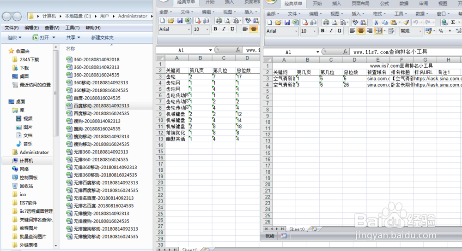Viewport: 462px width, 251px height.
Task: Toggle Align Right in right Excel window
Action: (x=370, y=31)
